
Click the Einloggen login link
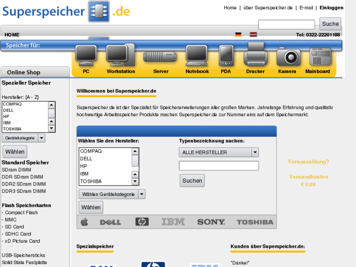pyautogui.click(x=331, y=8)
